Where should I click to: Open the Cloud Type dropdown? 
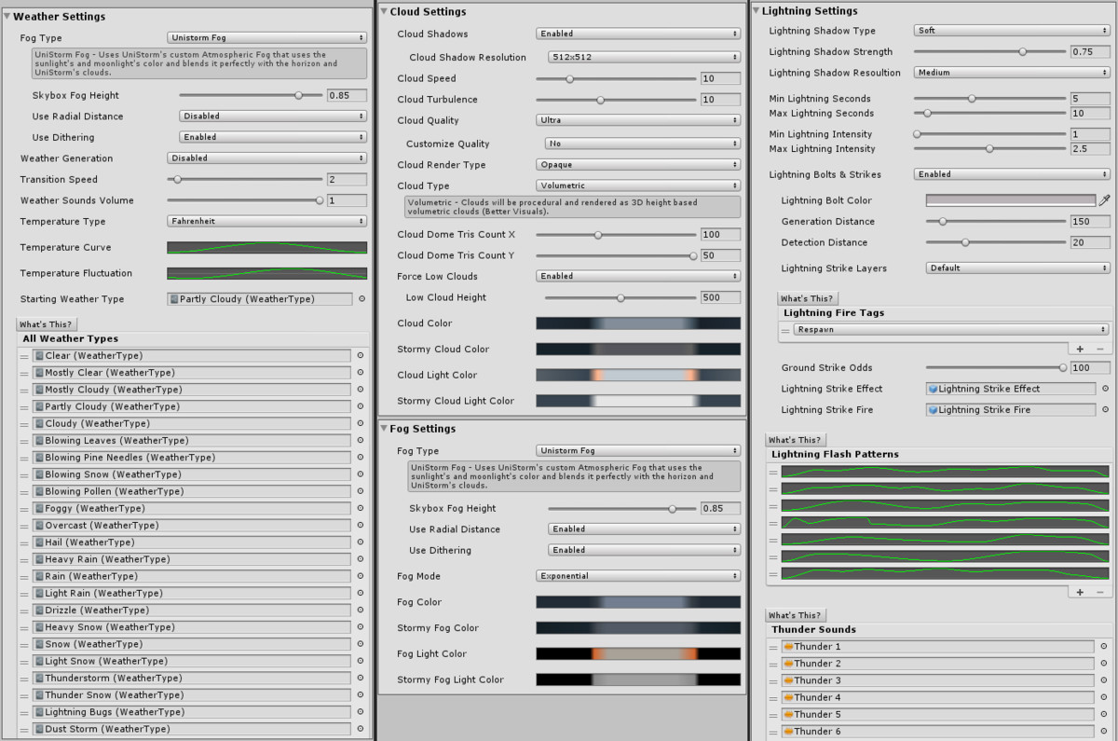click(x=638, y=185)
